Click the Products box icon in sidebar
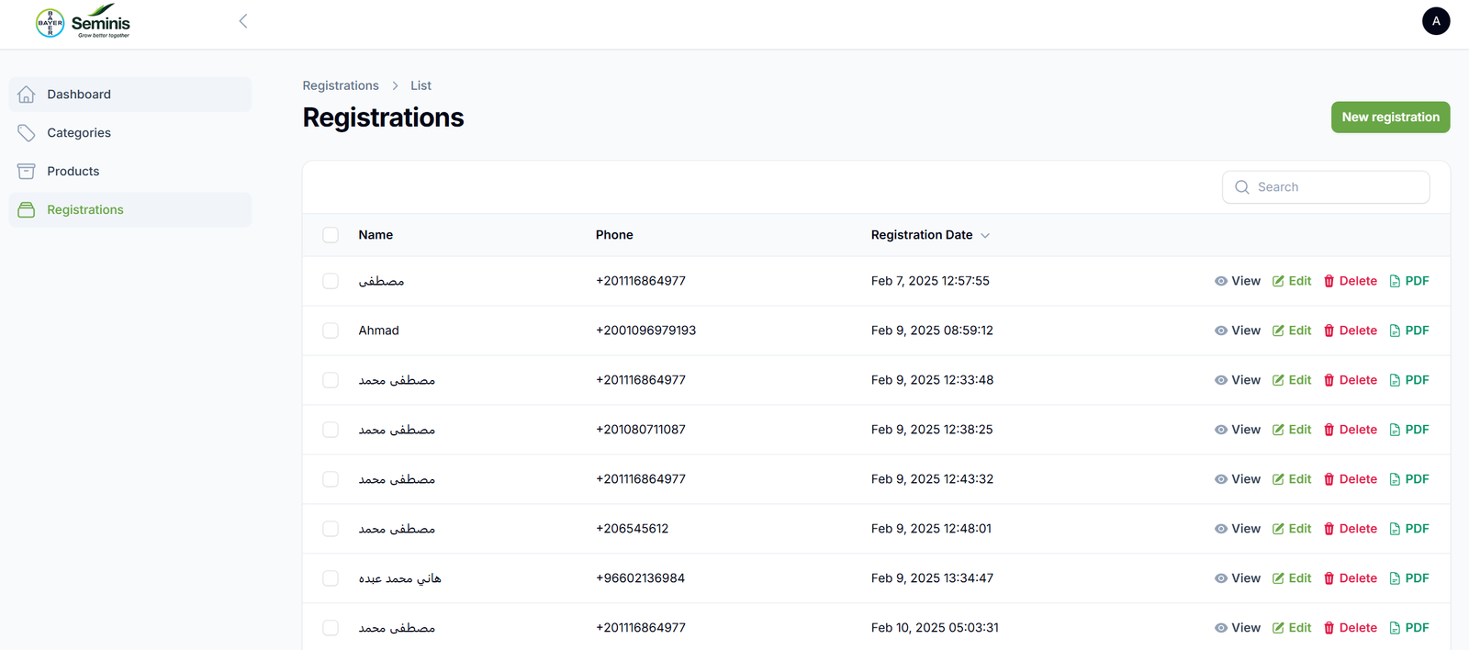1469x650 pixels. coord(27,172)
